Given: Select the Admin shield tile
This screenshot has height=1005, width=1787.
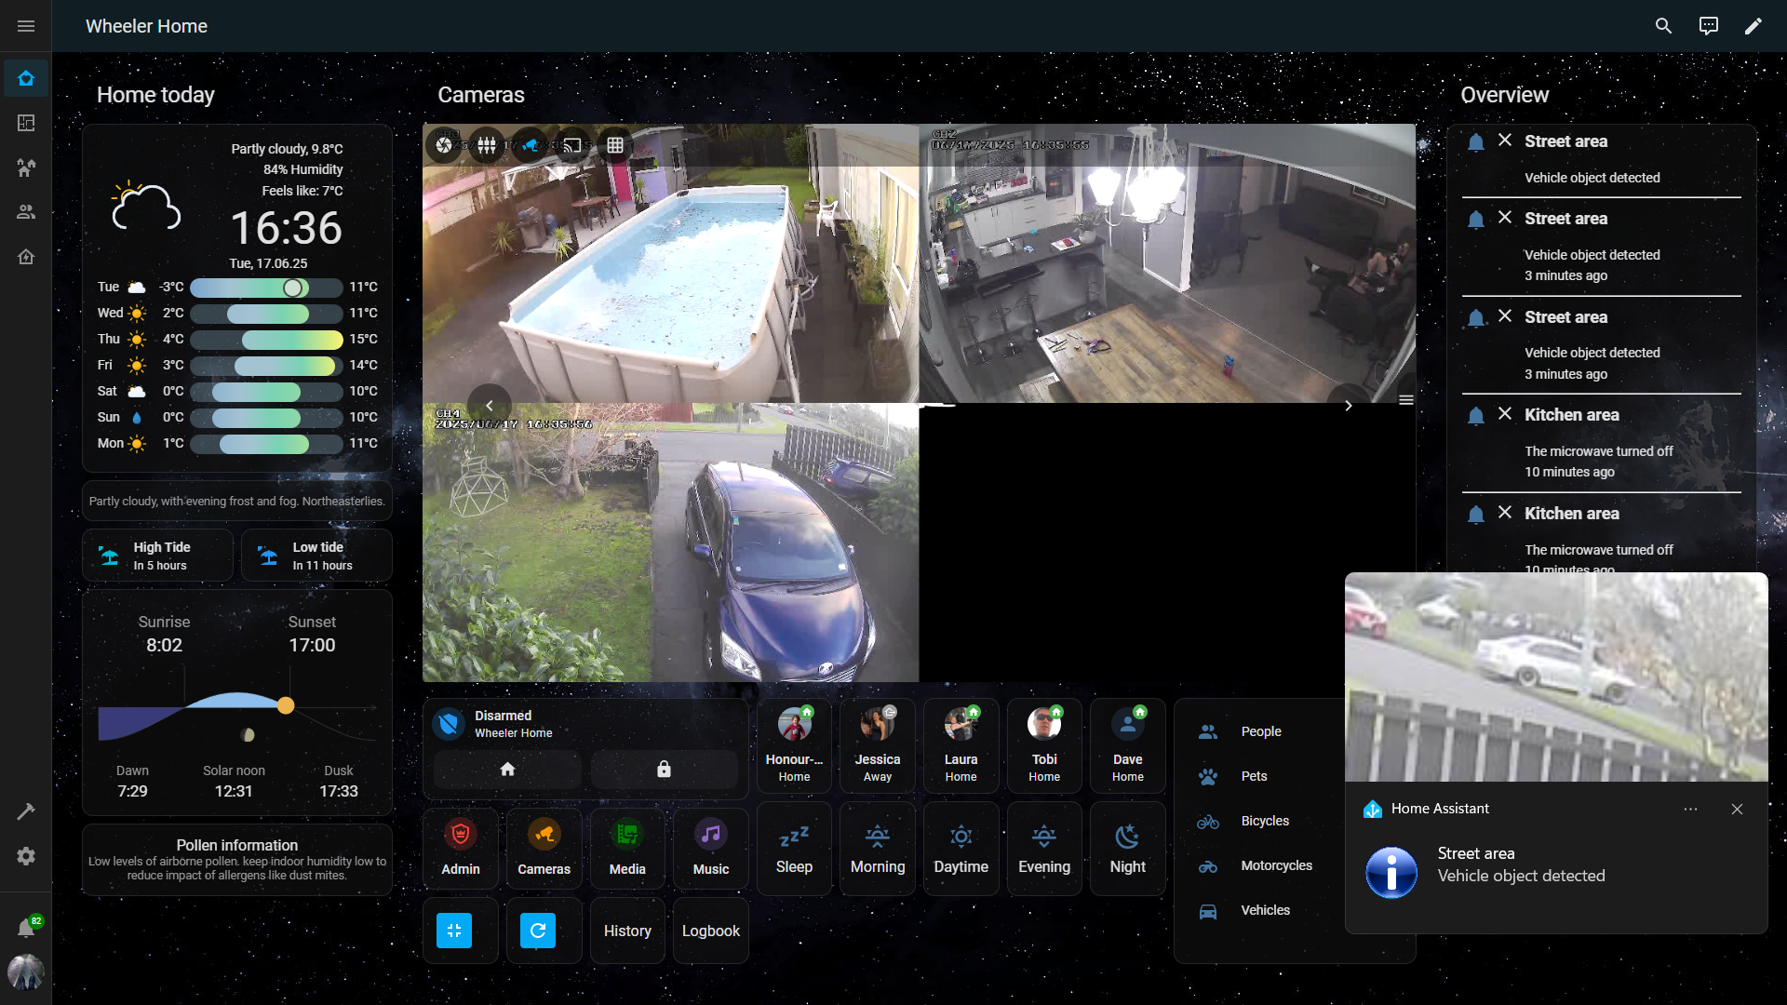Looking at the screenshot, I should pos(460,847).
